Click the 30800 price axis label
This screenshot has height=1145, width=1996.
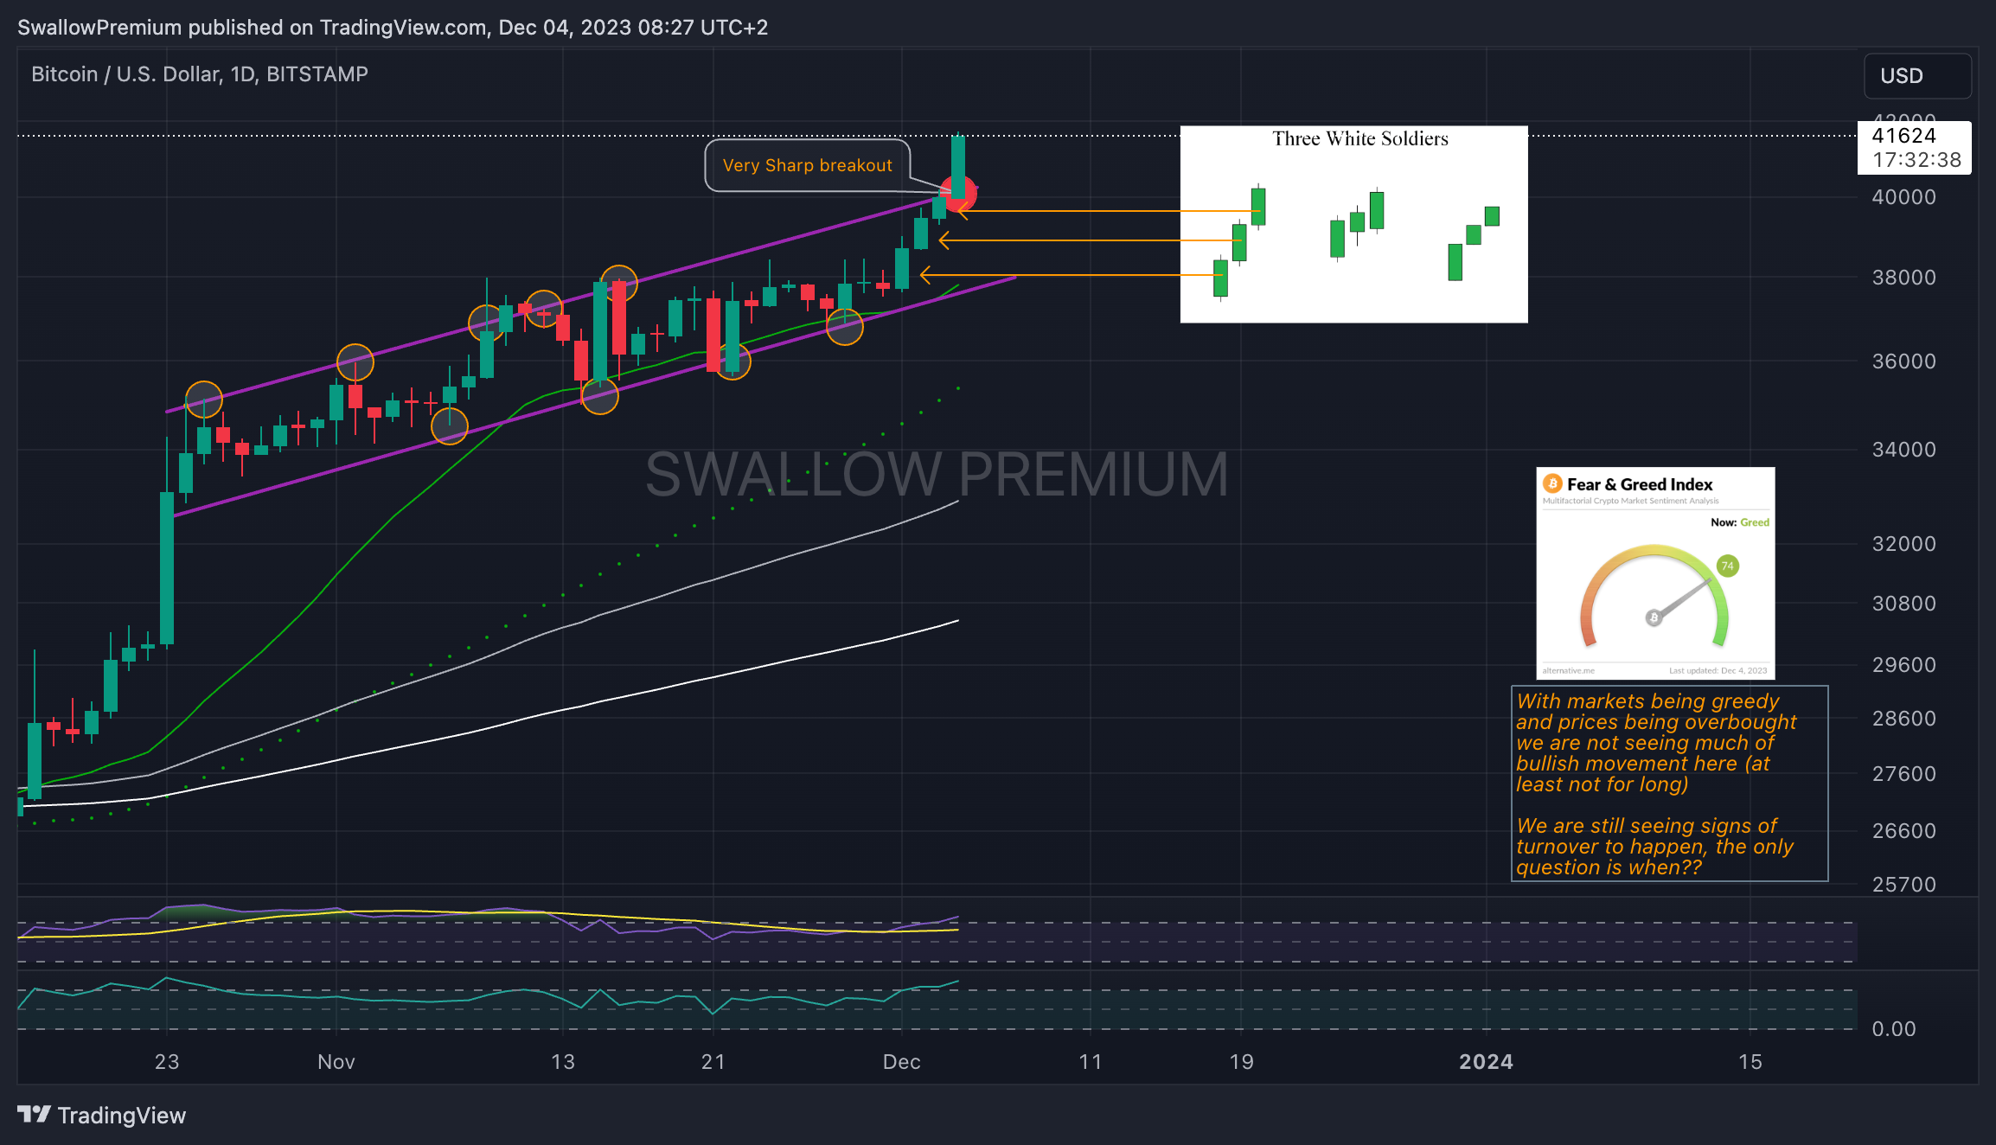tap(1903, 604)
